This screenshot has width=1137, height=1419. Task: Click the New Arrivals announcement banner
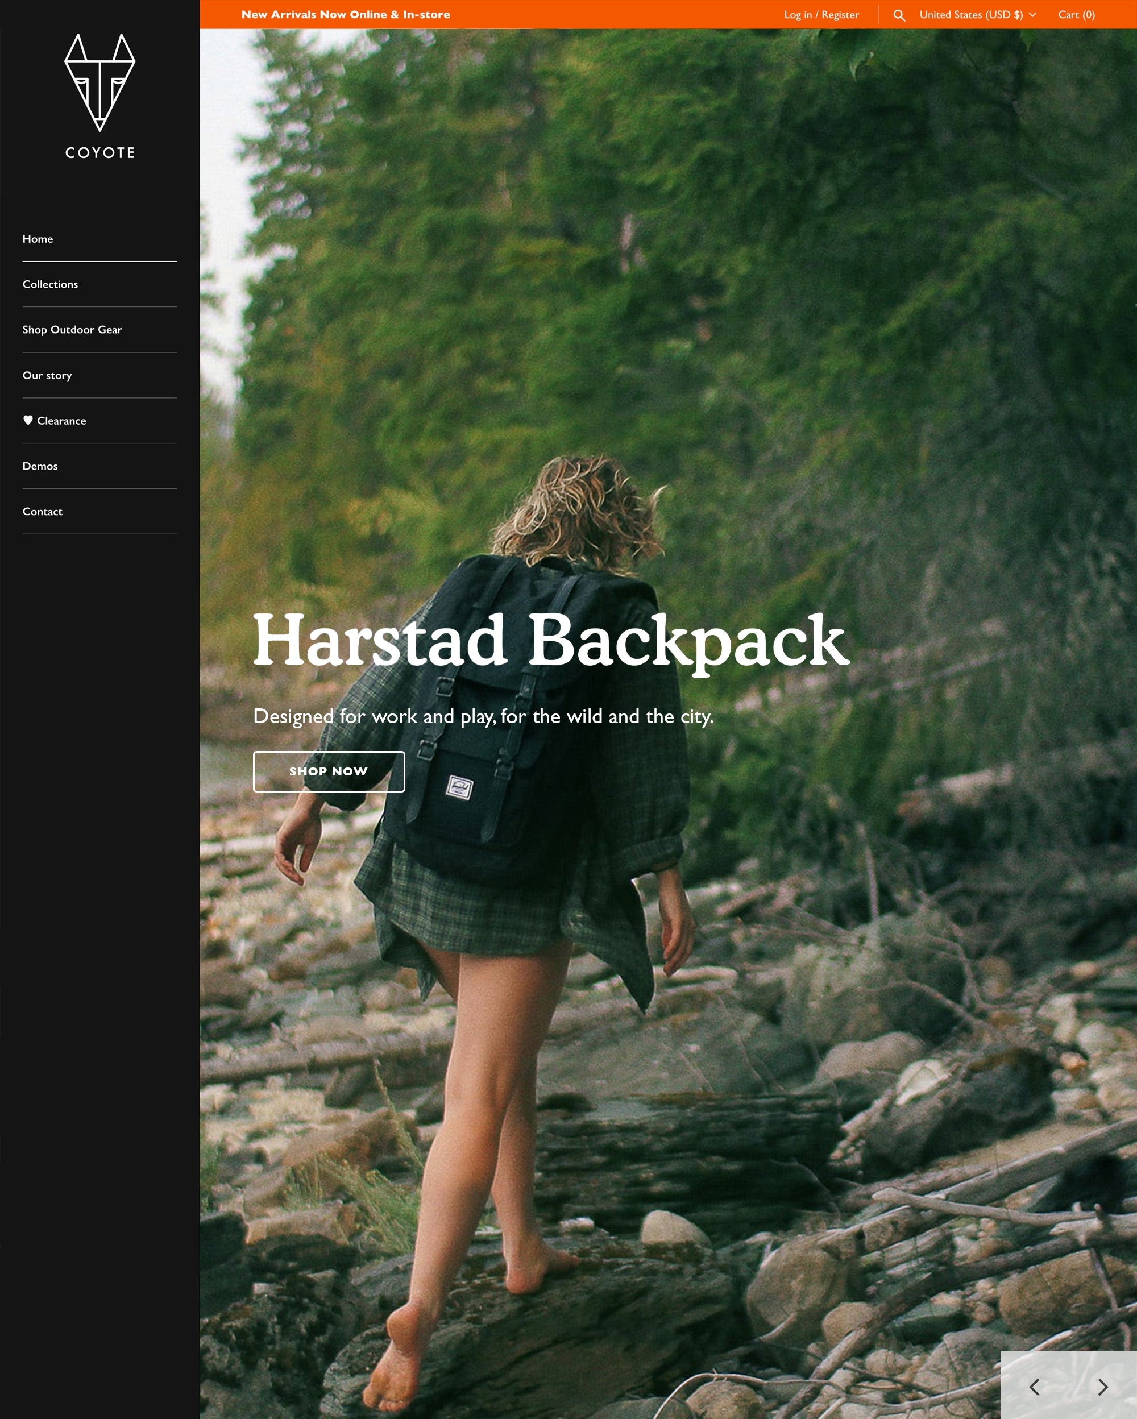pos(346,14)
